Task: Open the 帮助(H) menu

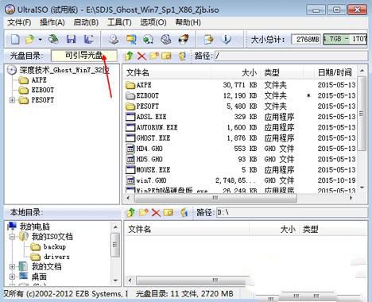Action: pyautogui.click(x=188, y=22)
